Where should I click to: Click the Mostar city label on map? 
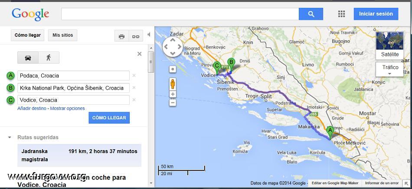[x=367, y=113]
